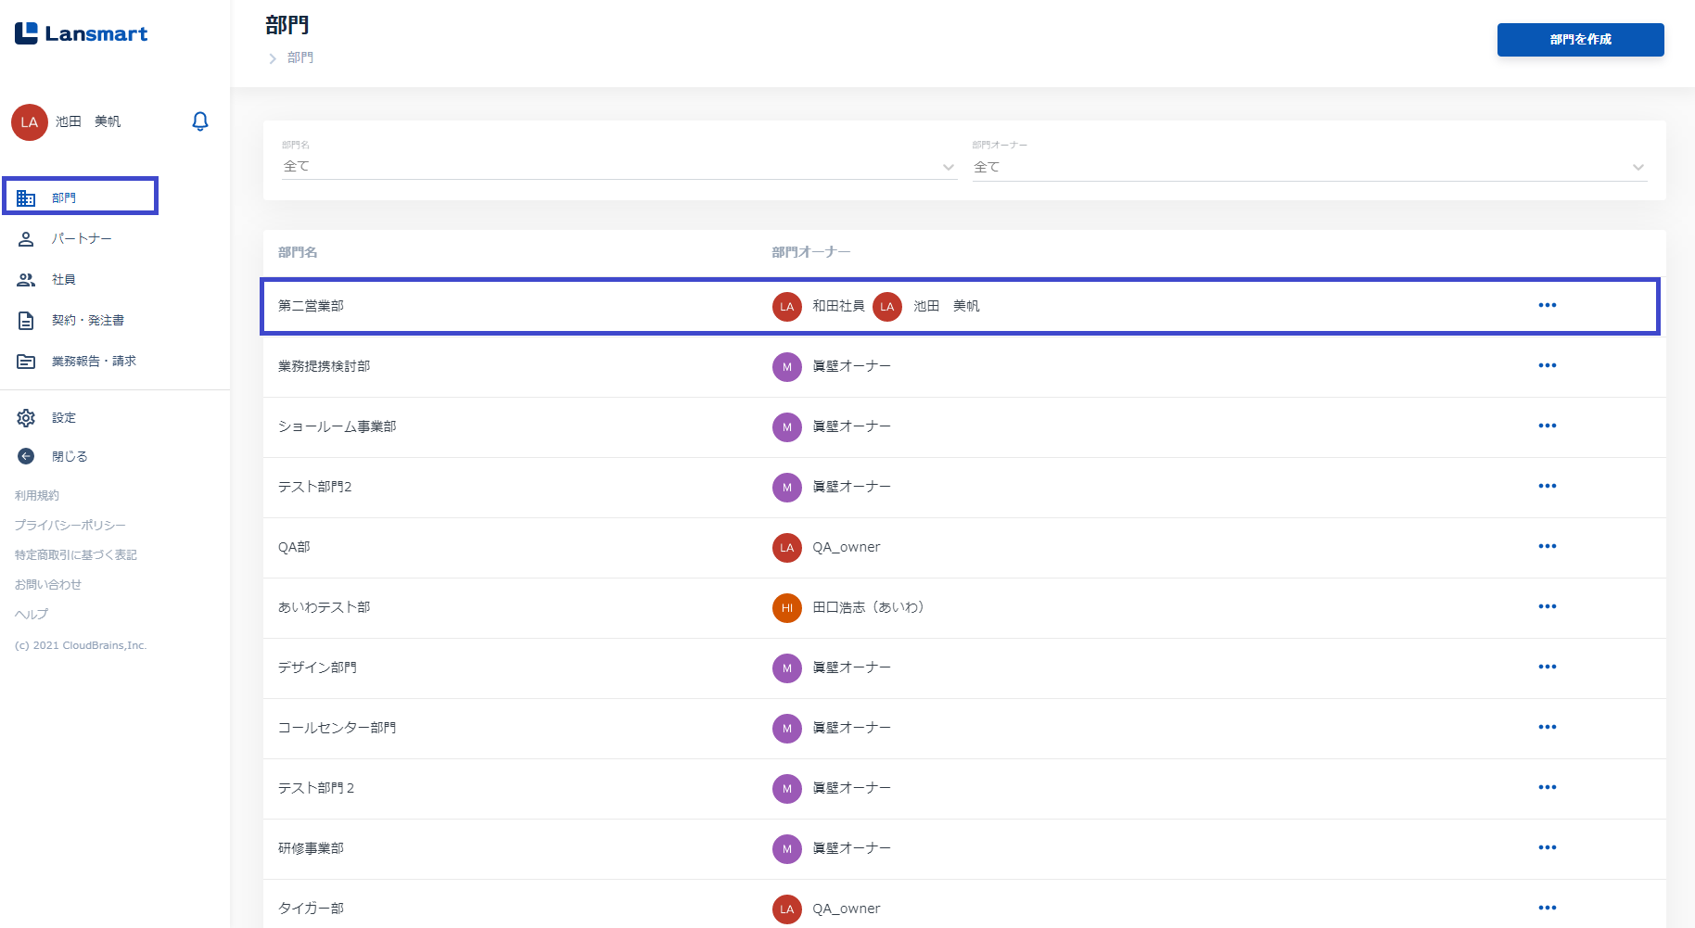Open more options for 第二営業部 row
This screenshot has height=928, width=1695.
pyautogui.click(x=1547, y=305)
